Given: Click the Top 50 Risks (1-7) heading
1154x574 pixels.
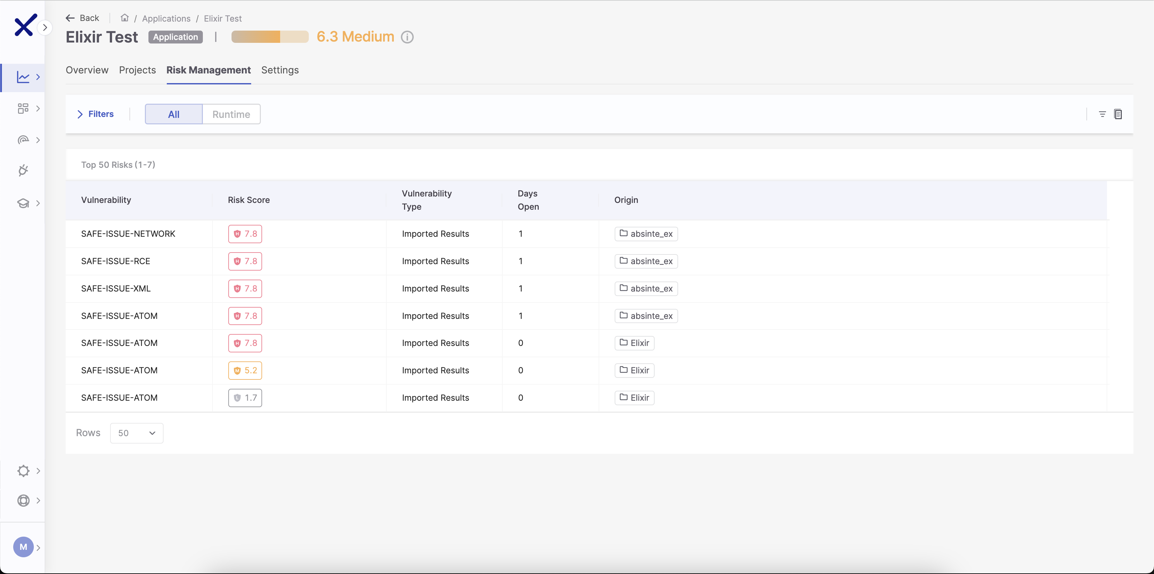Looking at the screenshot, I should click(x=118, y=165).
